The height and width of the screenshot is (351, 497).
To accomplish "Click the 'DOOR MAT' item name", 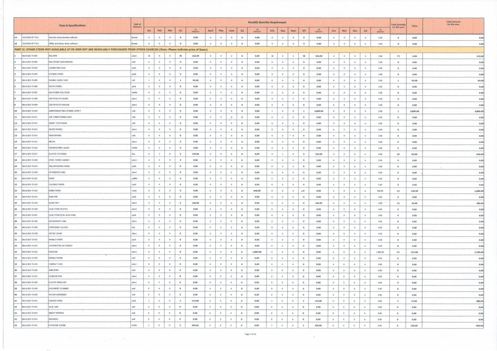I will tap(54, 203).
